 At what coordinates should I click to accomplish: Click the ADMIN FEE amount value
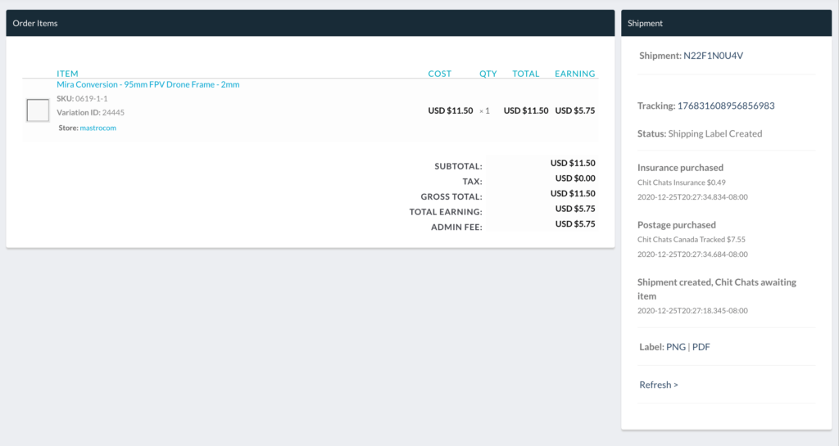(574, 224)
